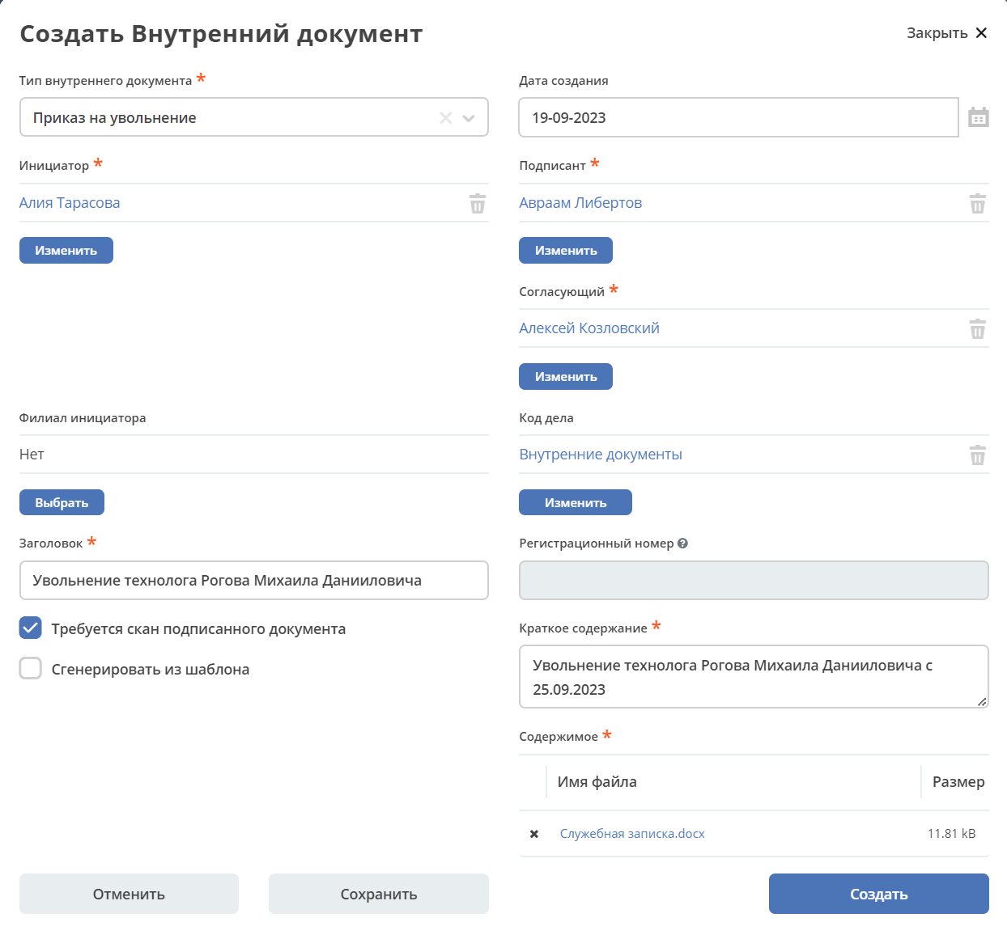The height and width of the screenshot is (939, 1007).
Task: Remove file Служебная записка.docx with the cross
Action: (534, 834)
